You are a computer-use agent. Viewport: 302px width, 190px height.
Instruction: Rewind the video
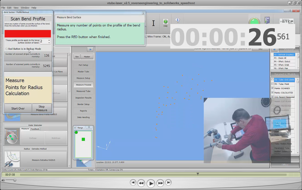click(x=141, y=183)
